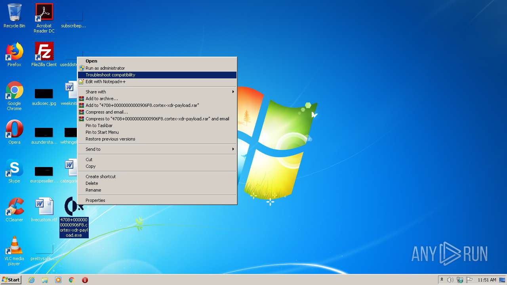
Task: Select Troubleshoot compatibility entry
Action: pos(157,75)
